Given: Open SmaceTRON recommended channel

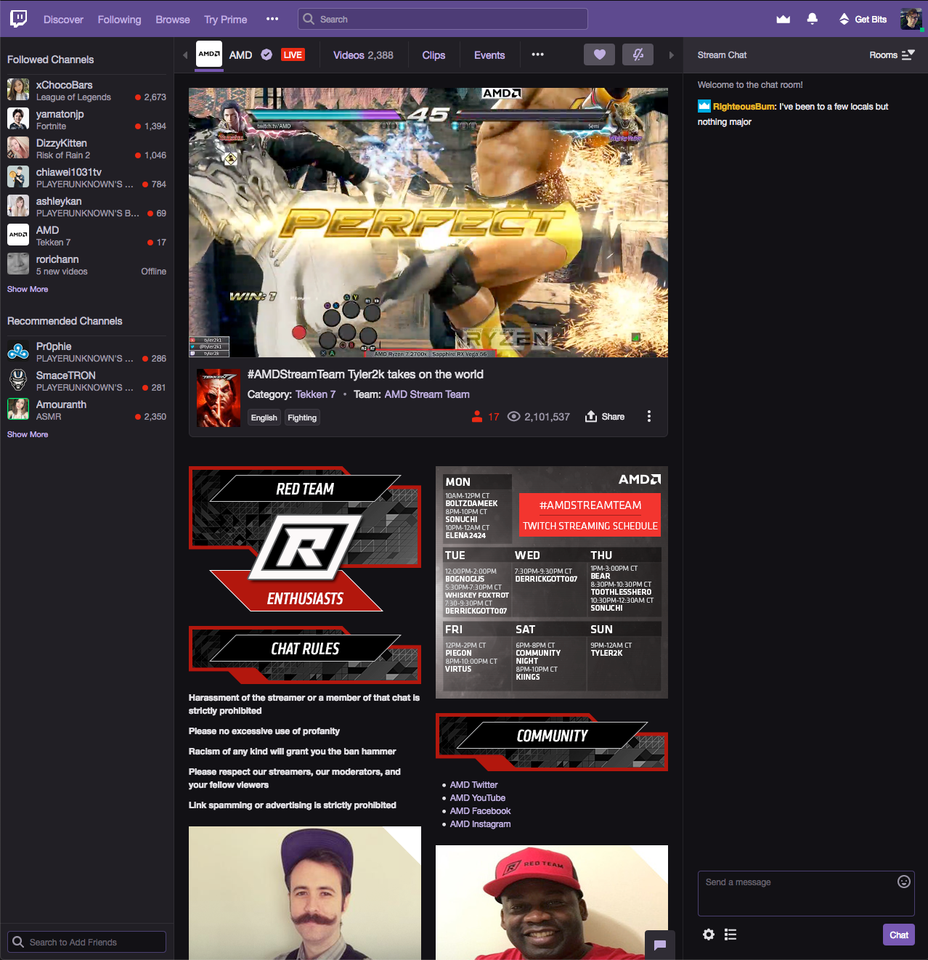Looking at the screenshot, I should (x=86, y=381).
